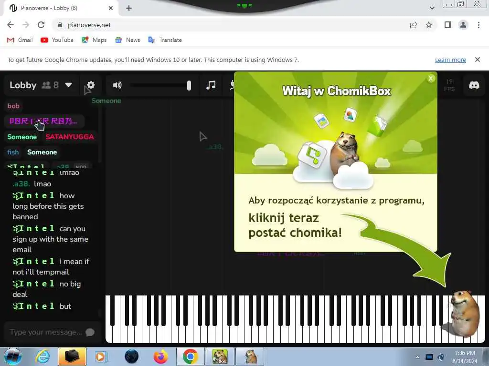Open a new Chrome tab

pyautogui.click(x=129, y=8)
